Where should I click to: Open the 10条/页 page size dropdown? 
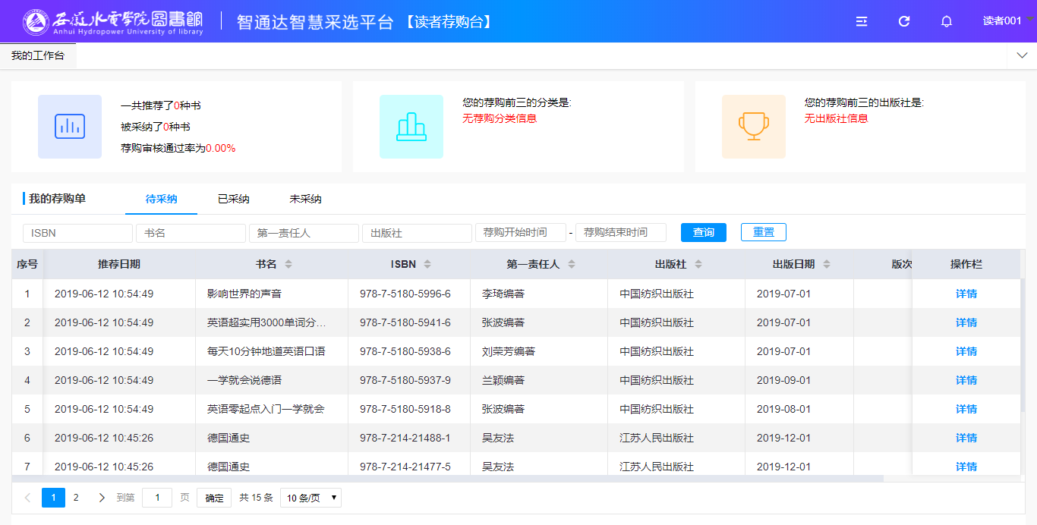coord(310,498)
